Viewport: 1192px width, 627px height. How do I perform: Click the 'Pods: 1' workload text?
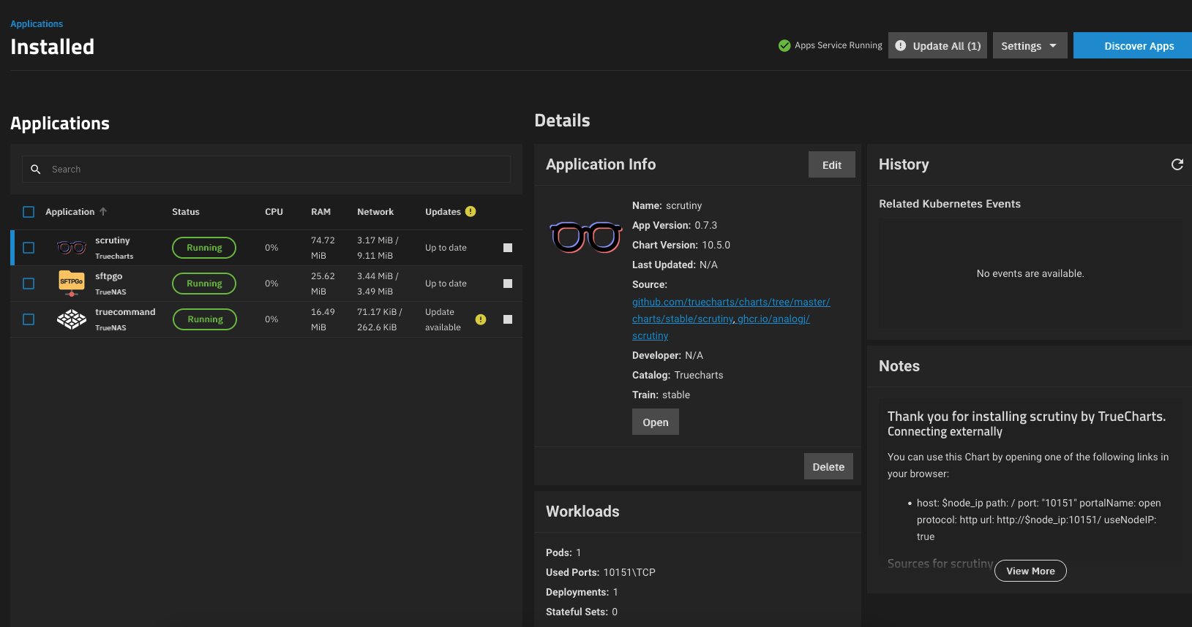click(x=563, y=552)
